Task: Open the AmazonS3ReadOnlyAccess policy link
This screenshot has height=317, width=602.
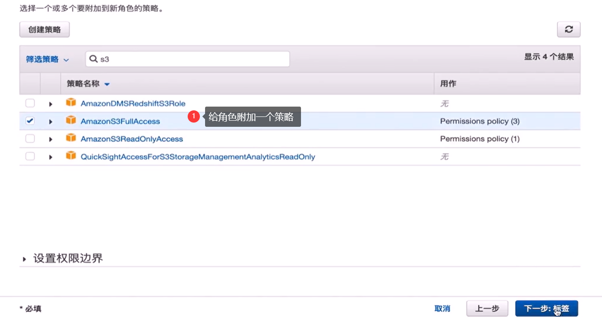Action: (x=132, y=139)
